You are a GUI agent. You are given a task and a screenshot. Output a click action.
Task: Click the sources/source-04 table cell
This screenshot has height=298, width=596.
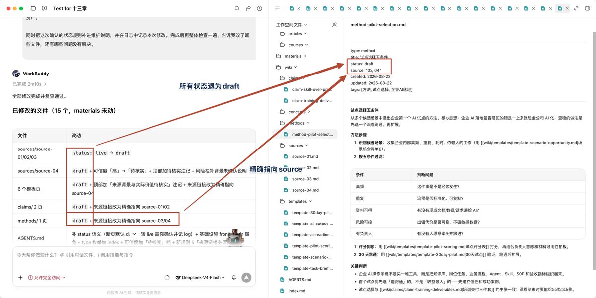coord(40,171)
